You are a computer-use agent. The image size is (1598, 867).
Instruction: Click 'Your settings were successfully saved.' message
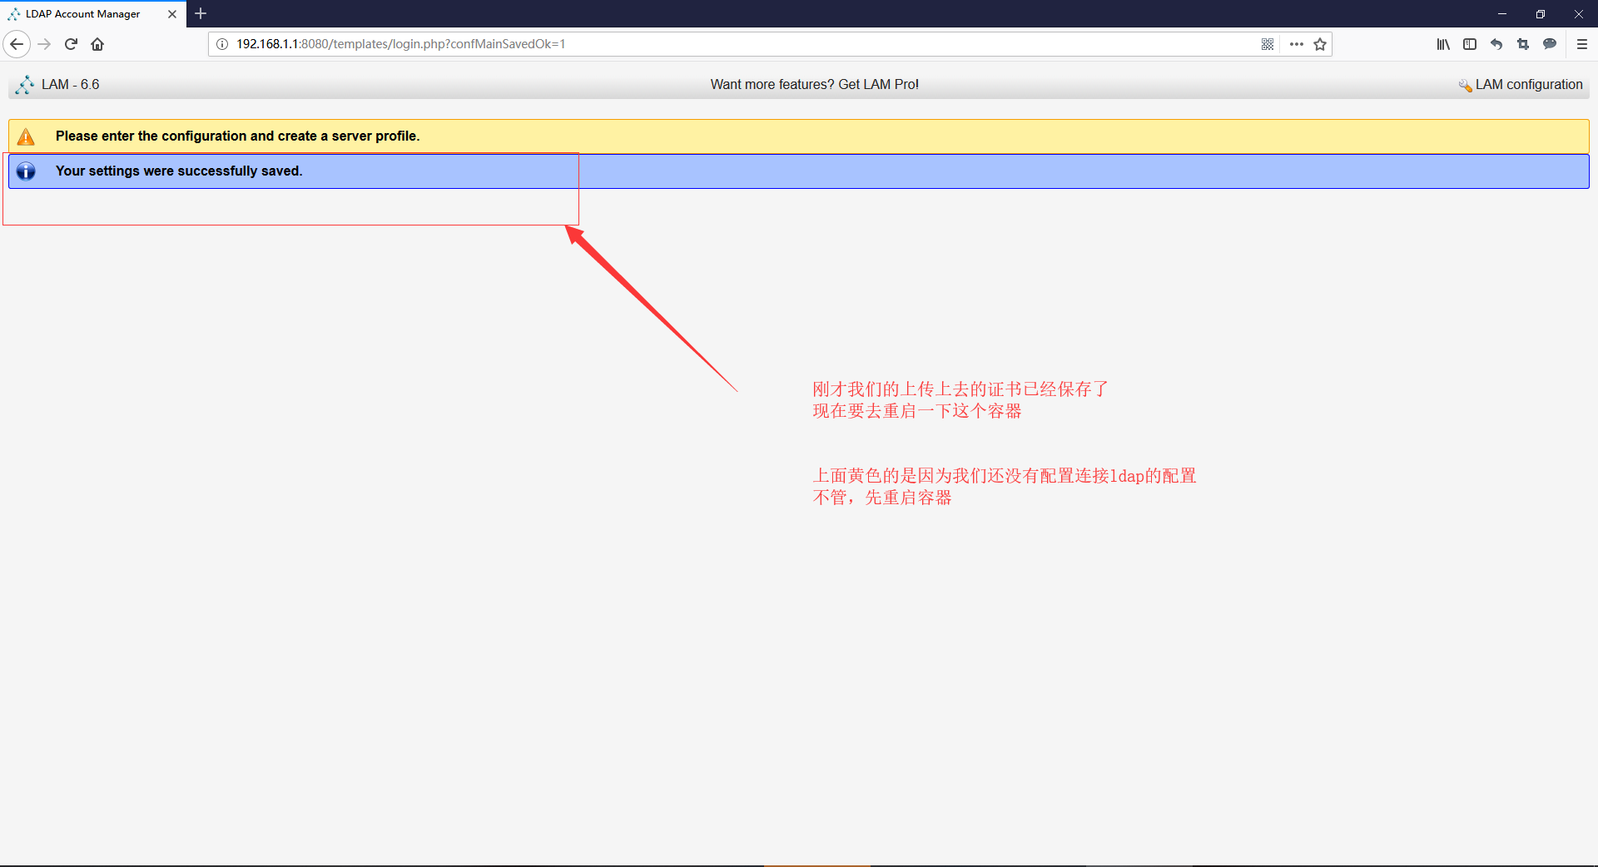pos(179,171)
